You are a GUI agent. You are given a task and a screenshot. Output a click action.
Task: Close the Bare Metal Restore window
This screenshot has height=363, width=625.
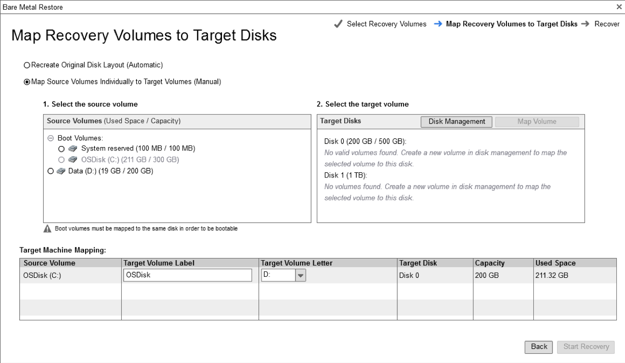(619, 7)
